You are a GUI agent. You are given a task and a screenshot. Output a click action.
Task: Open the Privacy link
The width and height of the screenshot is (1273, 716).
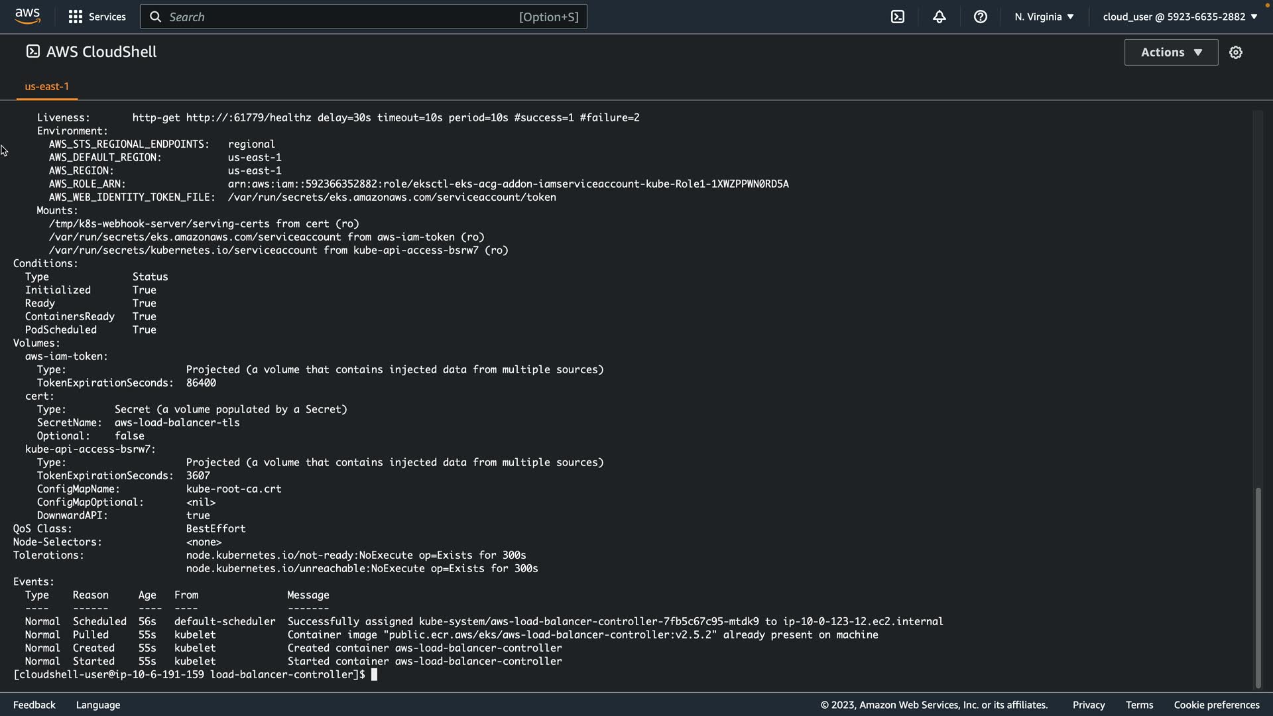point(1089,705)
